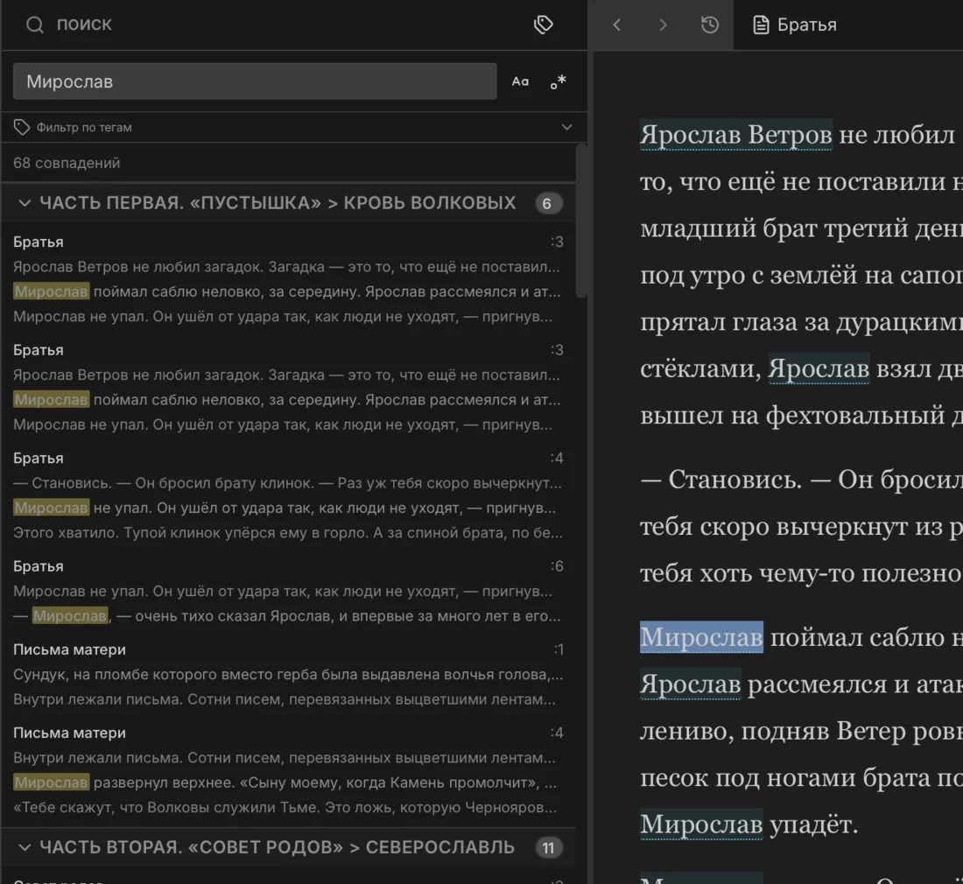
Task: Click the 68 совпадений results count
Action: click(67, 163)
